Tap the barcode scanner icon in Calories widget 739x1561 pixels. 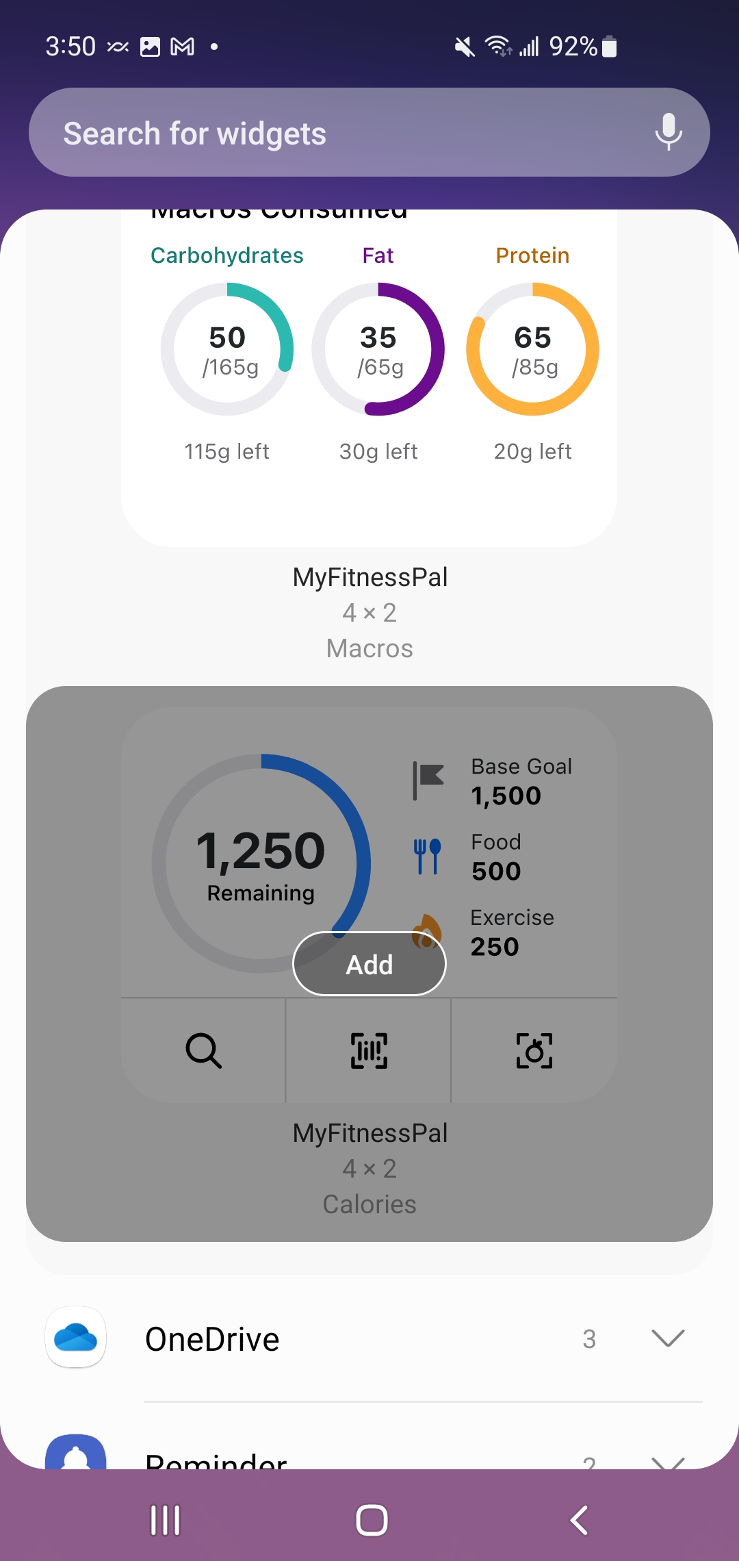[x=369, y=1051]
